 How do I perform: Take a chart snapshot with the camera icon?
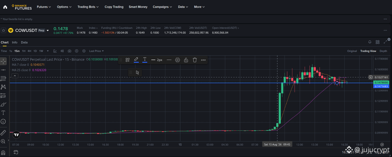coord(69,51)
